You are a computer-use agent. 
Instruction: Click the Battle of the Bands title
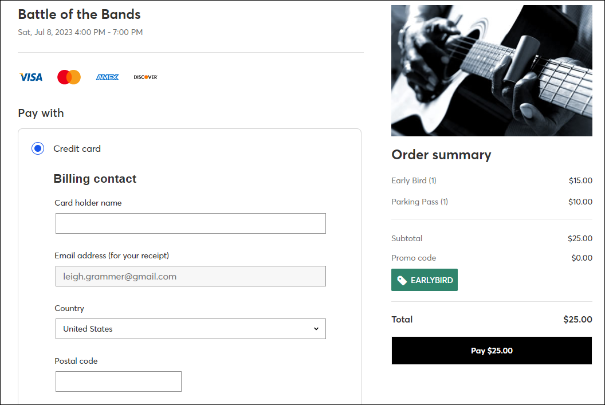(79, 14)
